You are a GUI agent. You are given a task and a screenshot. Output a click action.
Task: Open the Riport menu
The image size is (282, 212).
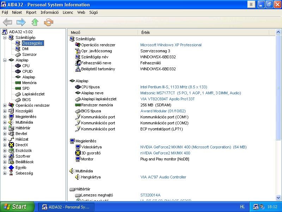click(x=31, y=12)
